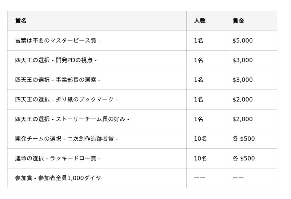This screenshot has width=291, height=199.
Task: Click the $3,000 prize in 開発PDの視点 row
Action: coord(242,60)
